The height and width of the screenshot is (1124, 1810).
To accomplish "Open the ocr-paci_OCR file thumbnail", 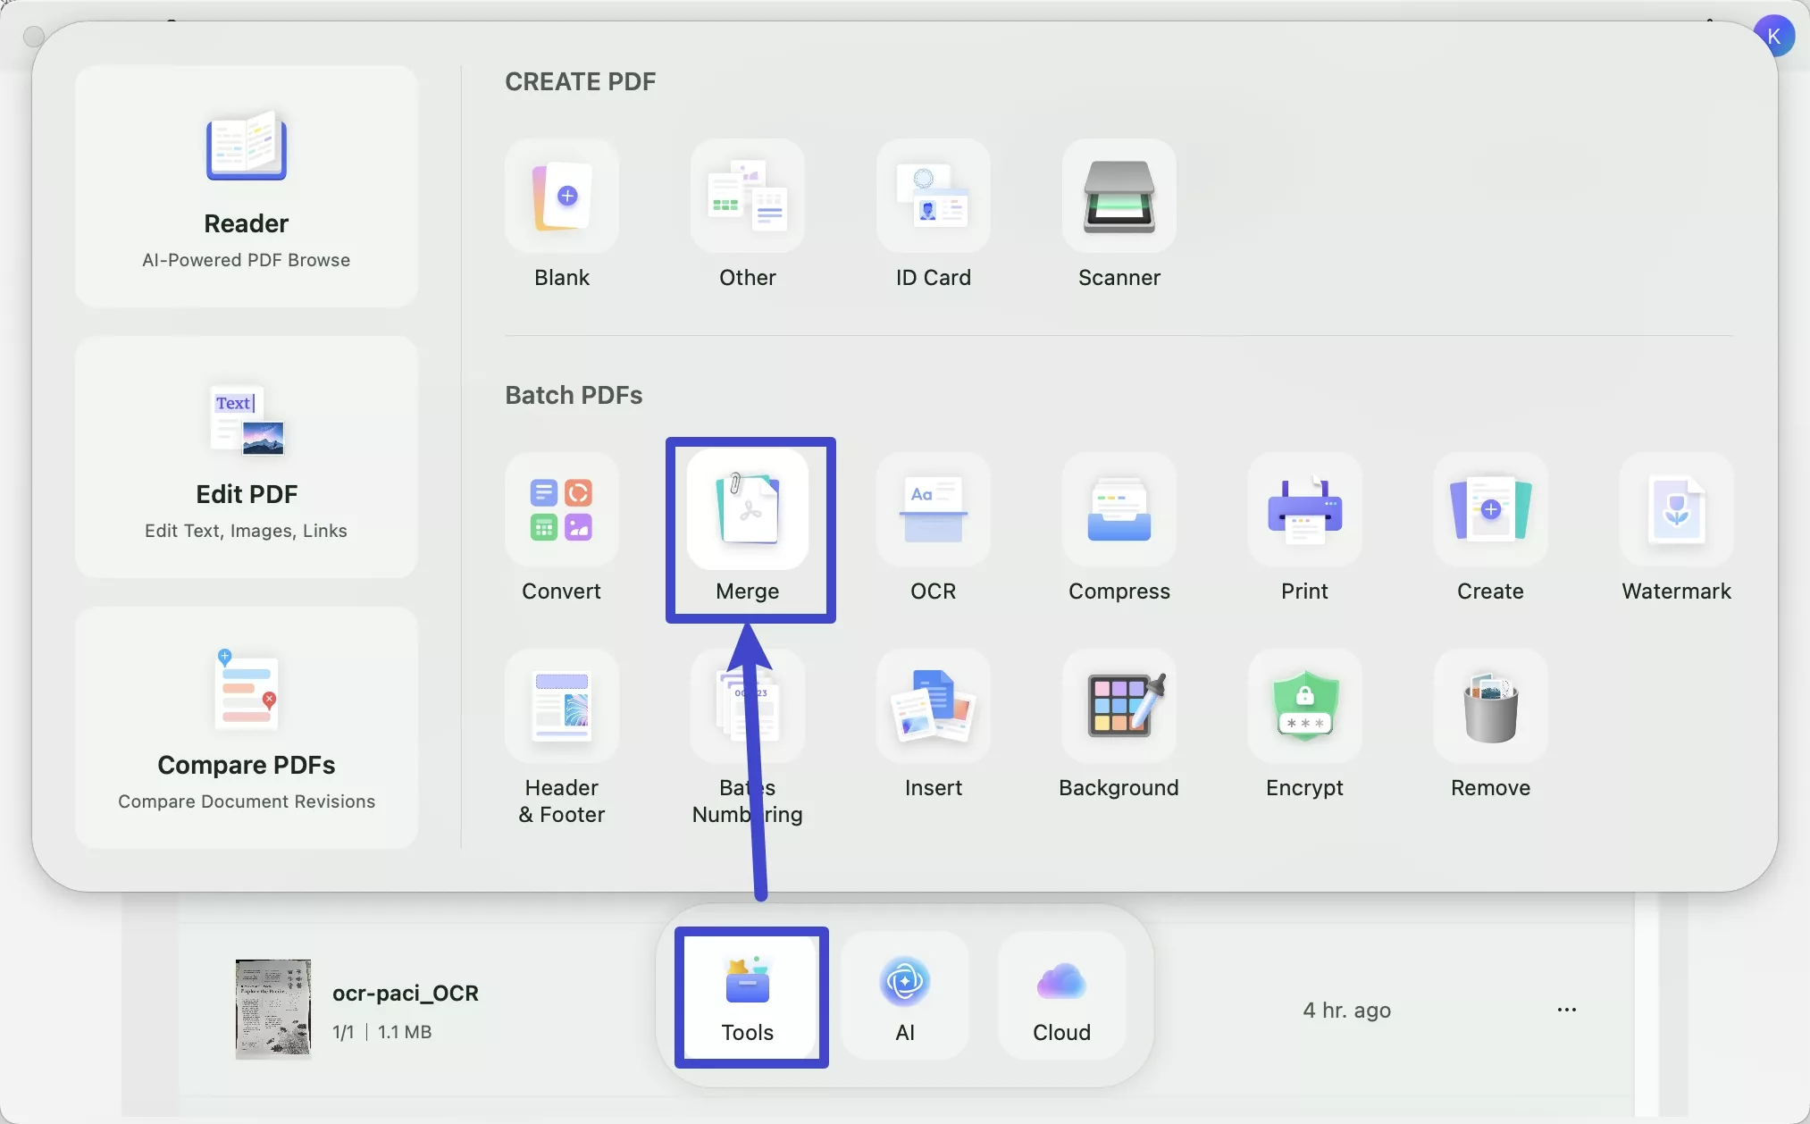I will (x=273, y=1010).
